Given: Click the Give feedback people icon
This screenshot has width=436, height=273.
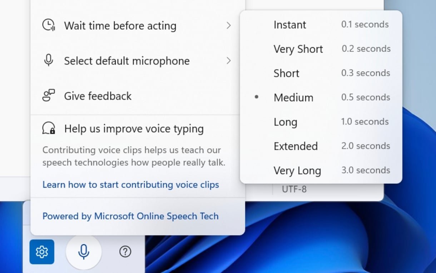Looking at the screenshot, I should [48, 95].
